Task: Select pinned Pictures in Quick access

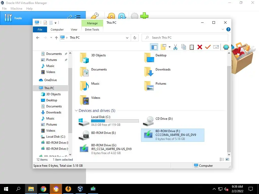Action: [52, 60]
